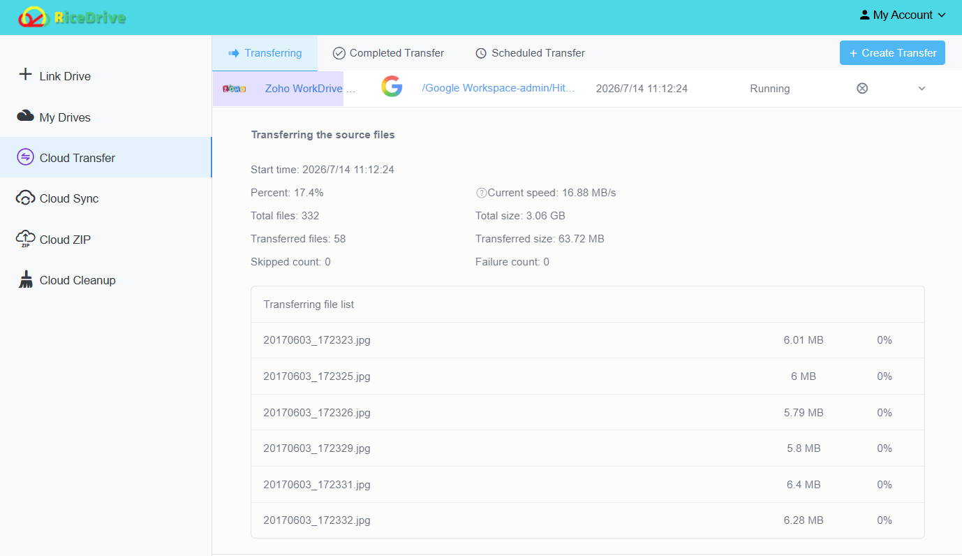This screenshot has height=556, width=962.
Task: Click the My Account person icon
Action: (x=865, y=15)
